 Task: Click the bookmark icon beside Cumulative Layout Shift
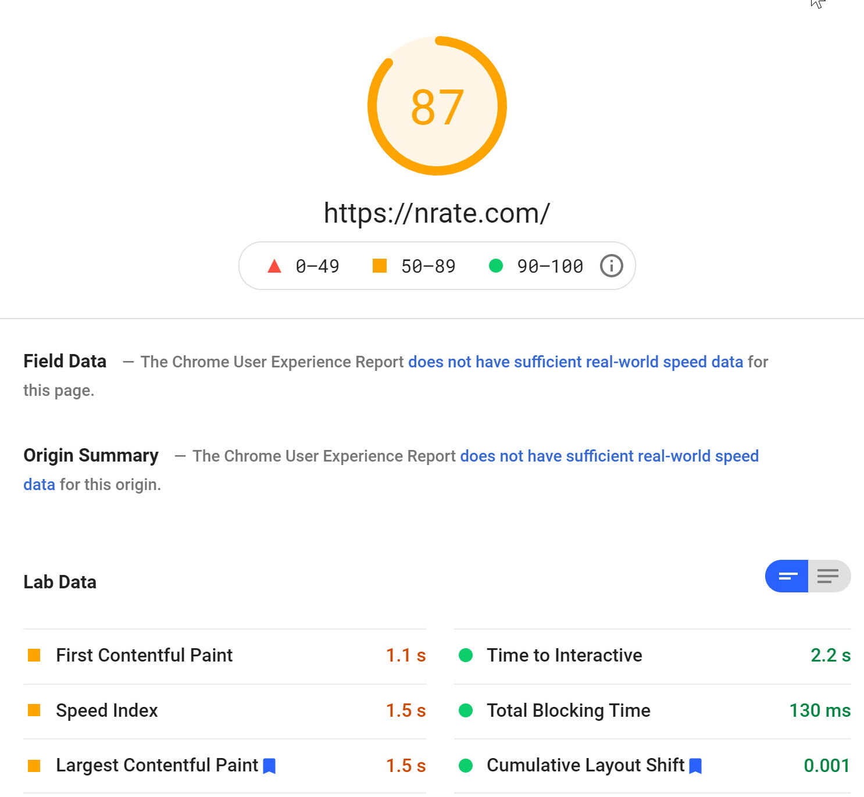click(x=695, y=766)
